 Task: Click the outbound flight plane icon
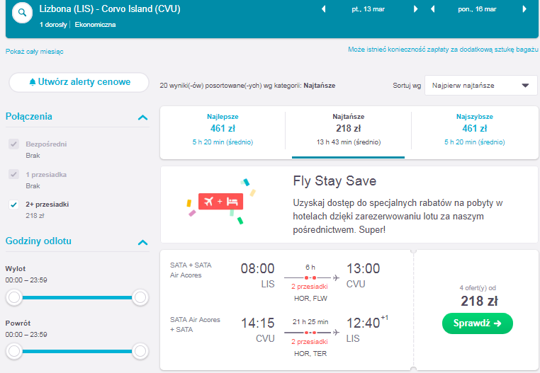tap(336, 277)
